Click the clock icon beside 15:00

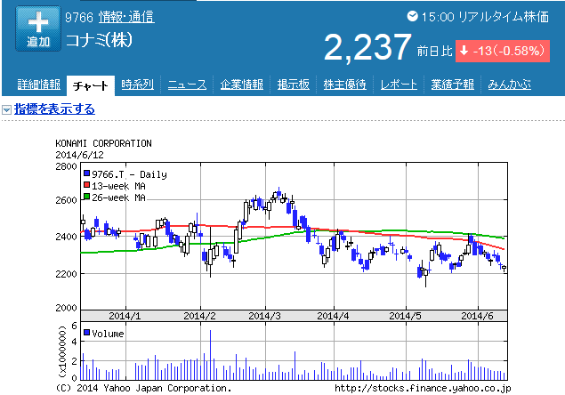[x=412, y=16]
